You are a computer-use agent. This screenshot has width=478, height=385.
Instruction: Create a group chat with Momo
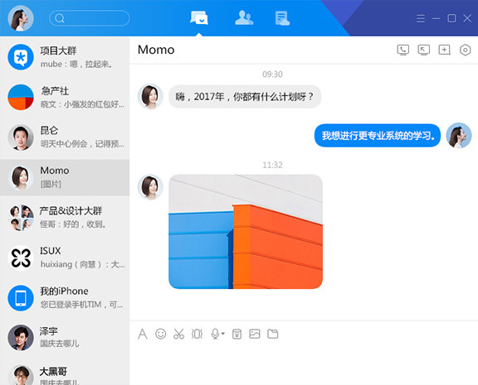[x=445, y=50]
